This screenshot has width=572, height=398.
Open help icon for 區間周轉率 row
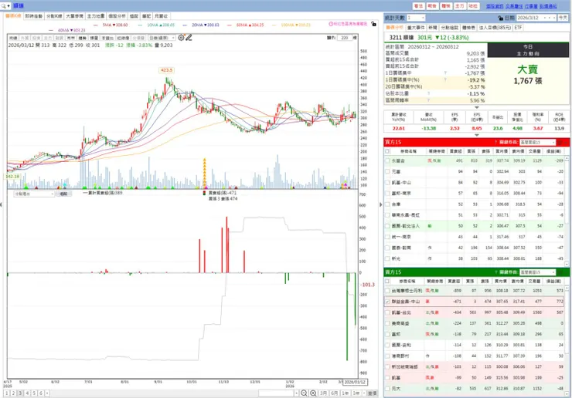point(429,100)
